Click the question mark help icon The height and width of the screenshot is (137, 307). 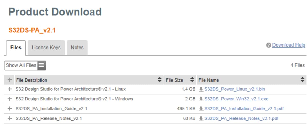click(x=269, y=45)
